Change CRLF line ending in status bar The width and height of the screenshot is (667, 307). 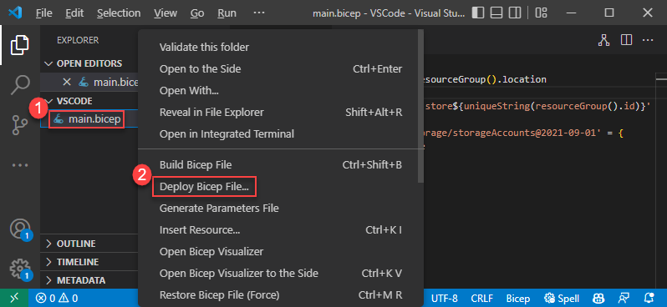(482, 298)
